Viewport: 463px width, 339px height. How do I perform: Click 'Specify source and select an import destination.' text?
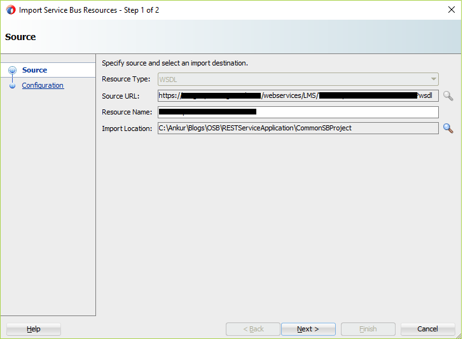click(x=175, y=63)
